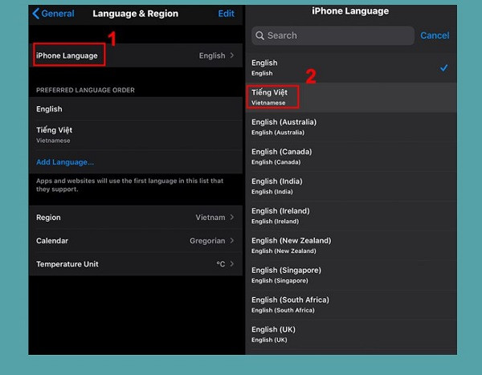This screenshot has width=482, height=375.
Task: Choose English (New Zealand) language
Action: (351, 245)
